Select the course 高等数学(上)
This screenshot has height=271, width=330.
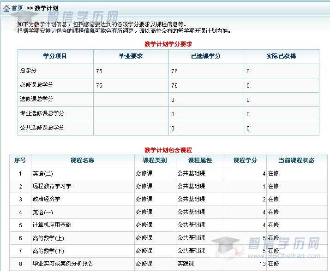[x=48, y=238]
